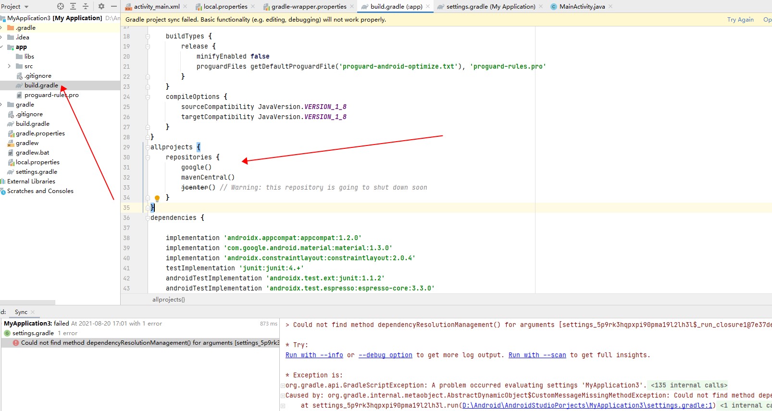Screen dimensions: 772x411
Task: Select proguard-rules.pro file
Action: click(x=51, y=95)
